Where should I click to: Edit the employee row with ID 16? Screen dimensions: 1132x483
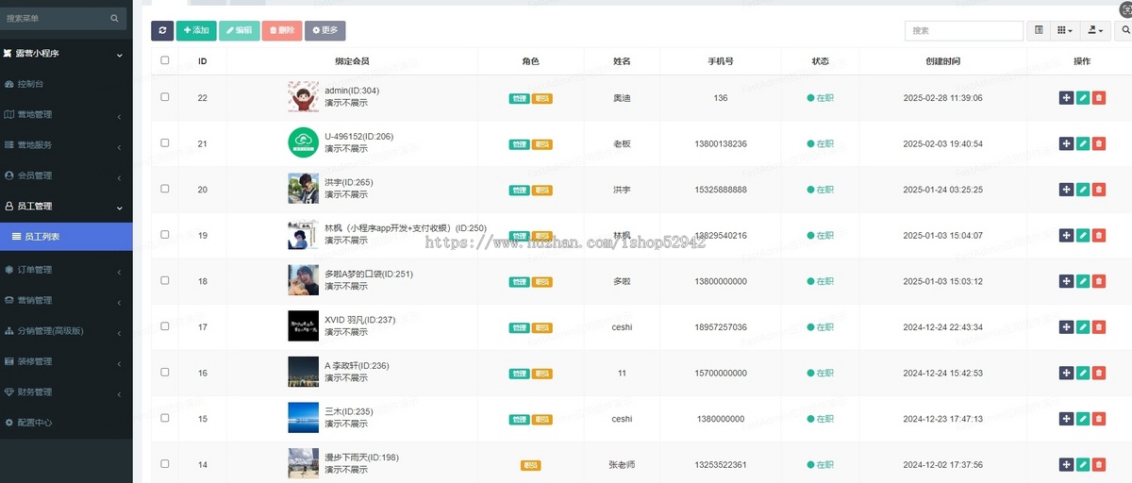[x=1082, y=373]
